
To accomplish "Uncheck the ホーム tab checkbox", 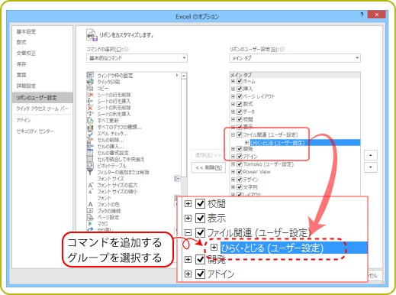I will 239,81.
